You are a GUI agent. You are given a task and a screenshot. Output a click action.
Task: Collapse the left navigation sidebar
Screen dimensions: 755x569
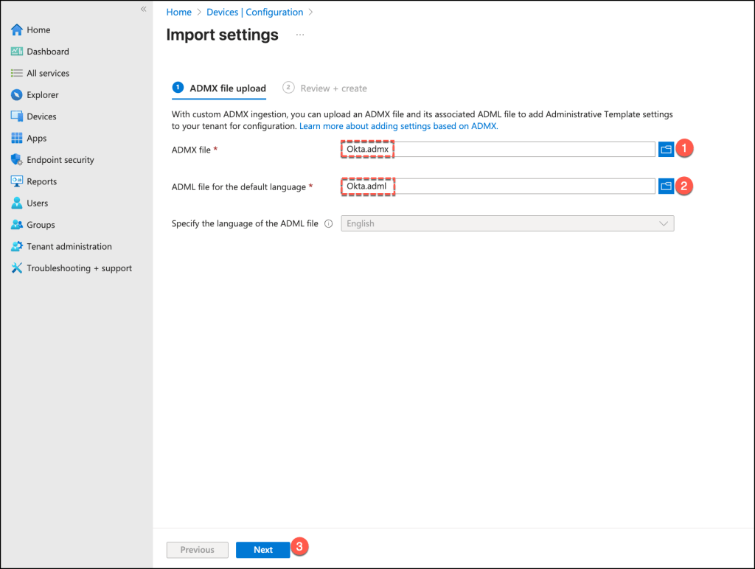tap(143, 9)
